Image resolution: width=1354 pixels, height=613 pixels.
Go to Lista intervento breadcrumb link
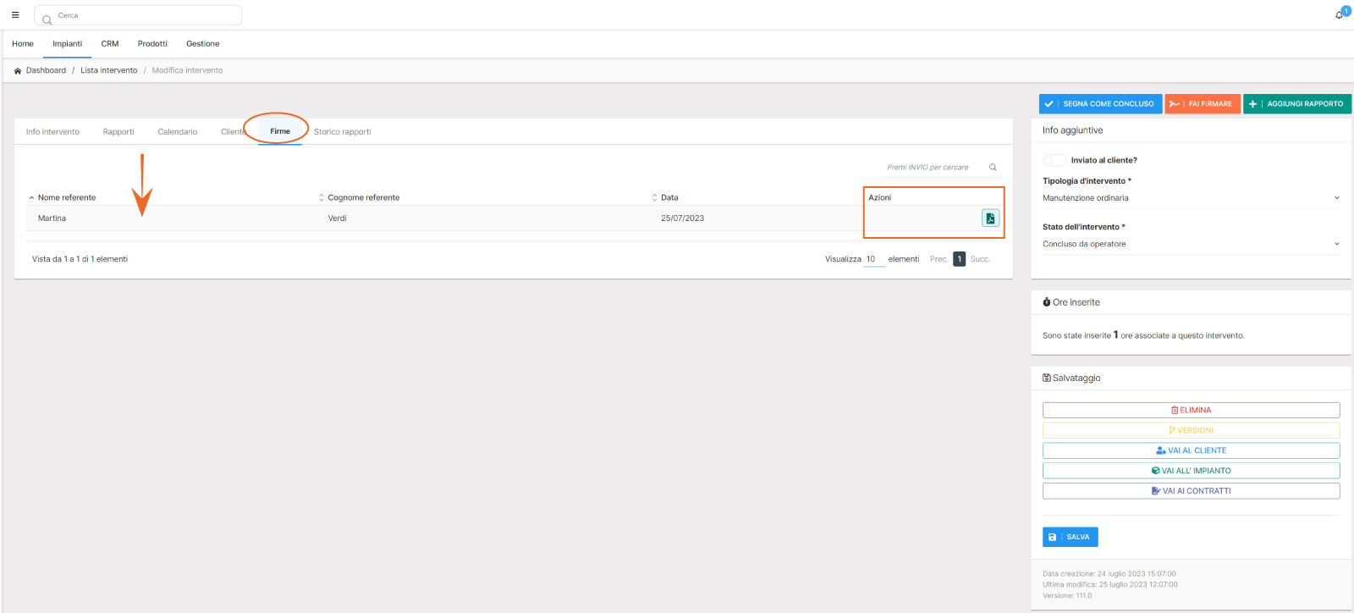[x=108, y=71]
